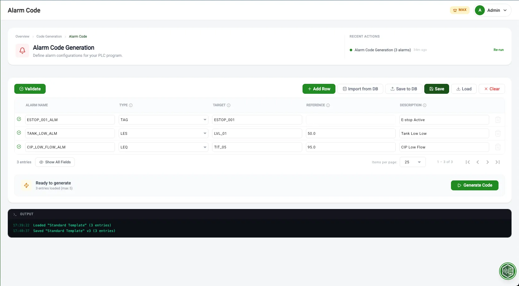The height and width of the screenshot is (286, 519).
Task: Edit the TANK_LOW_ALM alarm name field
Action: 70,134
